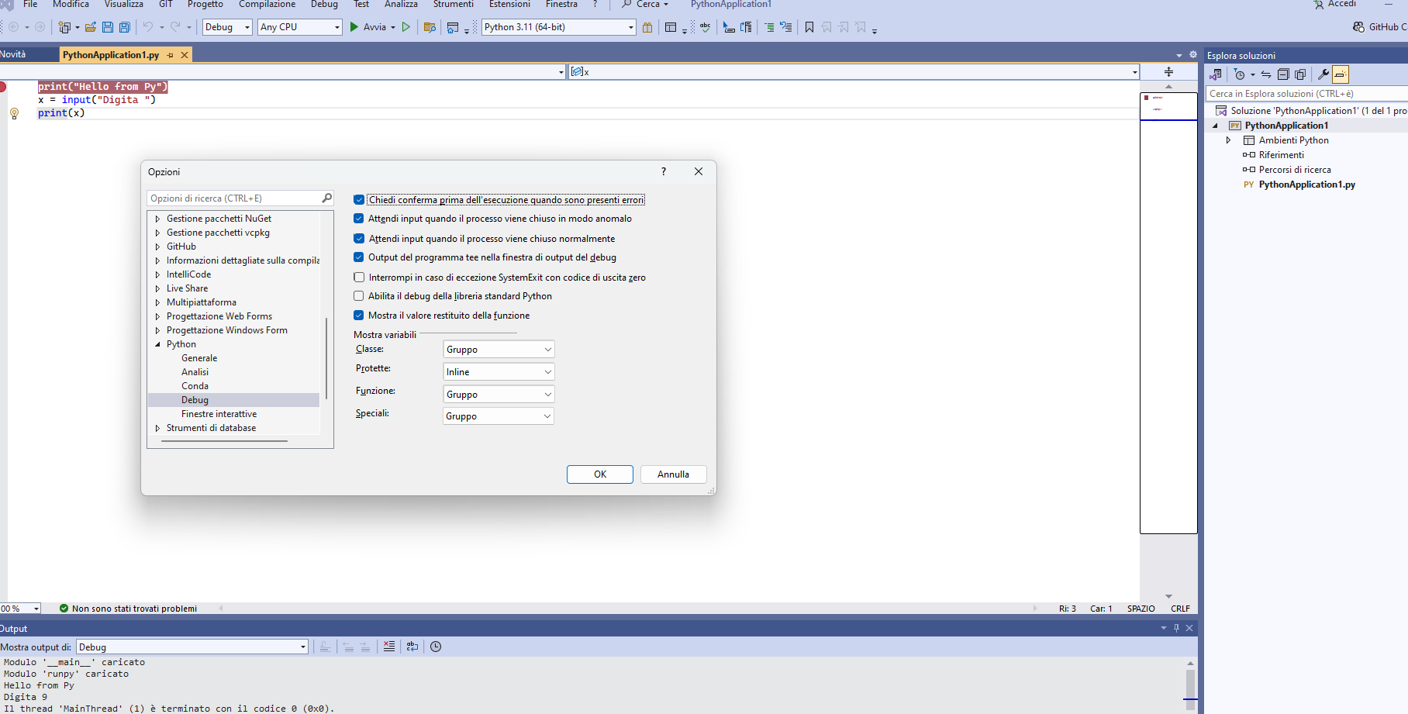Toggle word wrap in the Output window

(412, 646)
